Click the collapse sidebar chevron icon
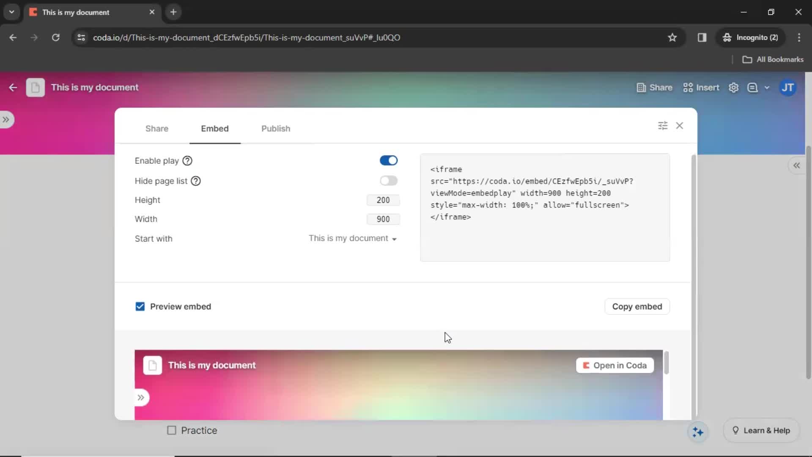 click(797, 165)
